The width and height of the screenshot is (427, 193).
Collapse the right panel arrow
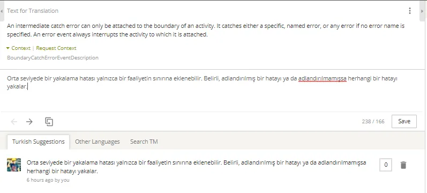[422, 11]
